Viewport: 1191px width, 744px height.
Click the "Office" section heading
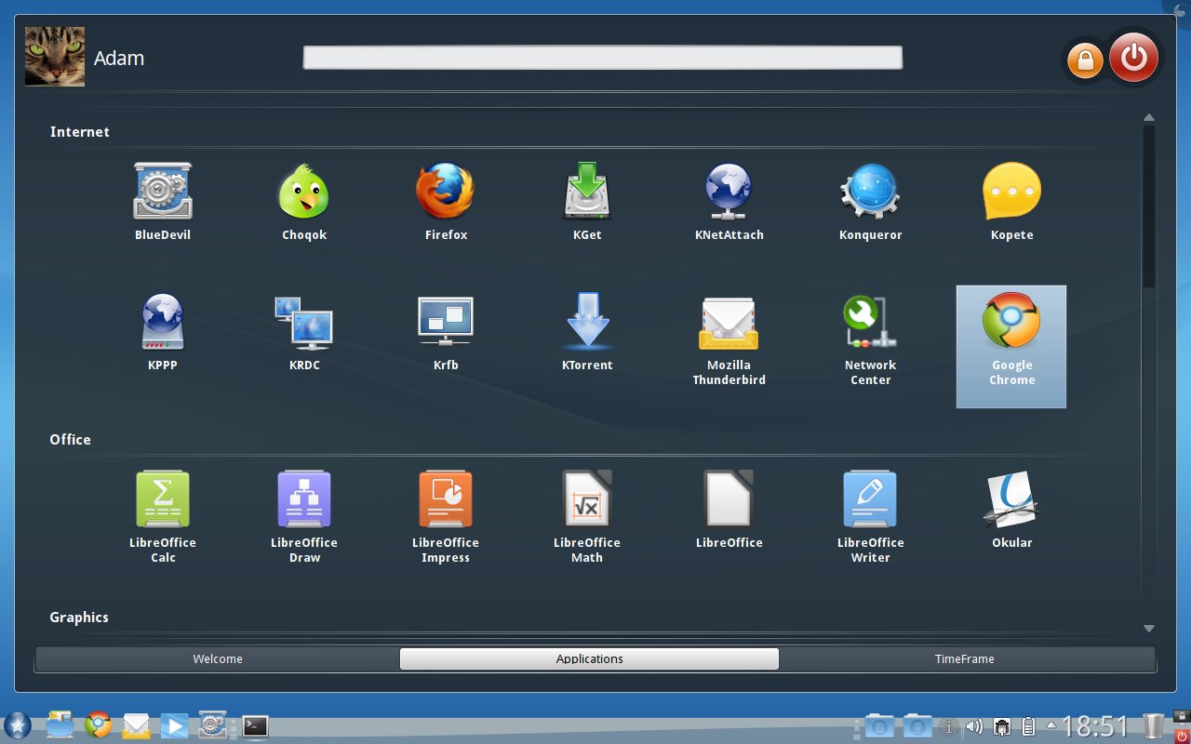point(71,440)
